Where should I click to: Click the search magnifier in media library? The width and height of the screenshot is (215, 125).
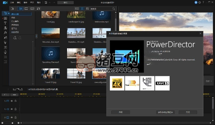coord(114,9)
